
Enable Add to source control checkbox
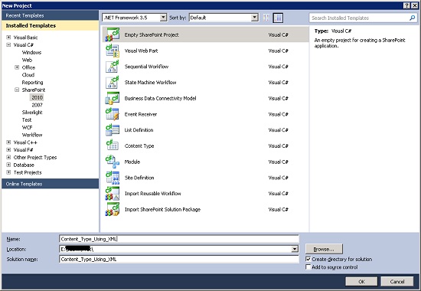tap(308, 266)
